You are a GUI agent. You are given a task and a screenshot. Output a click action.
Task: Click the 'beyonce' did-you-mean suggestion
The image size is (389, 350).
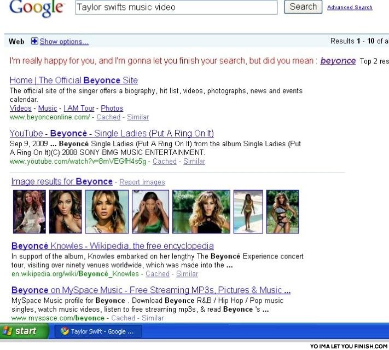point(338,61)
